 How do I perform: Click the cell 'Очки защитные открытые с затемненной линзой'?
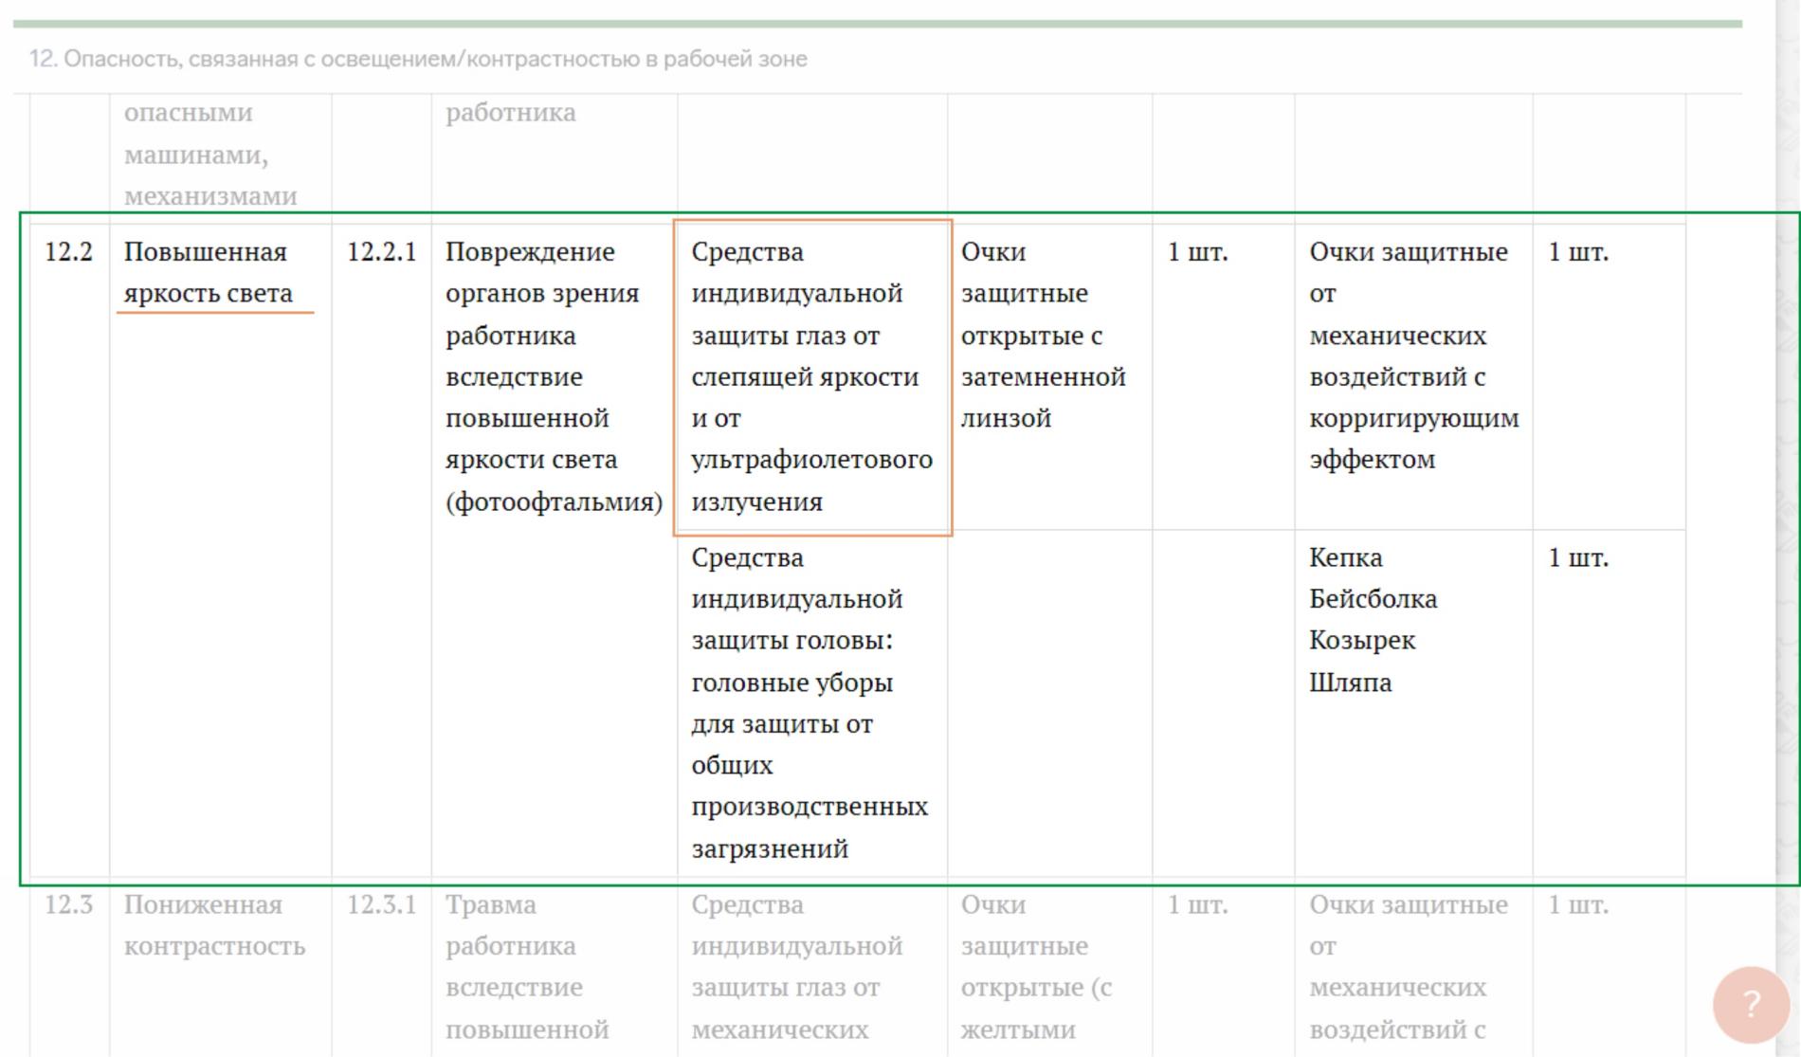point(1050,377)
